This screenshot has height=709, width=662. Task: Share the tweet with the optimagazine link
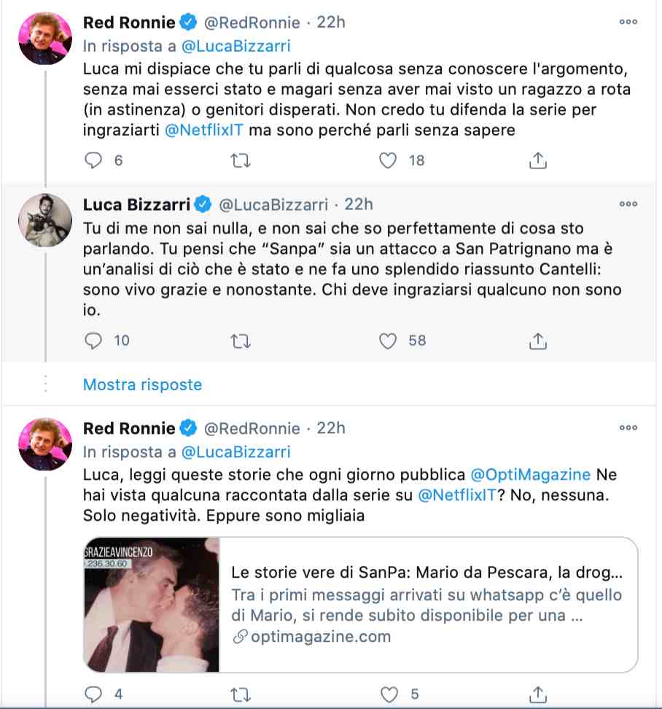point(537,693)
